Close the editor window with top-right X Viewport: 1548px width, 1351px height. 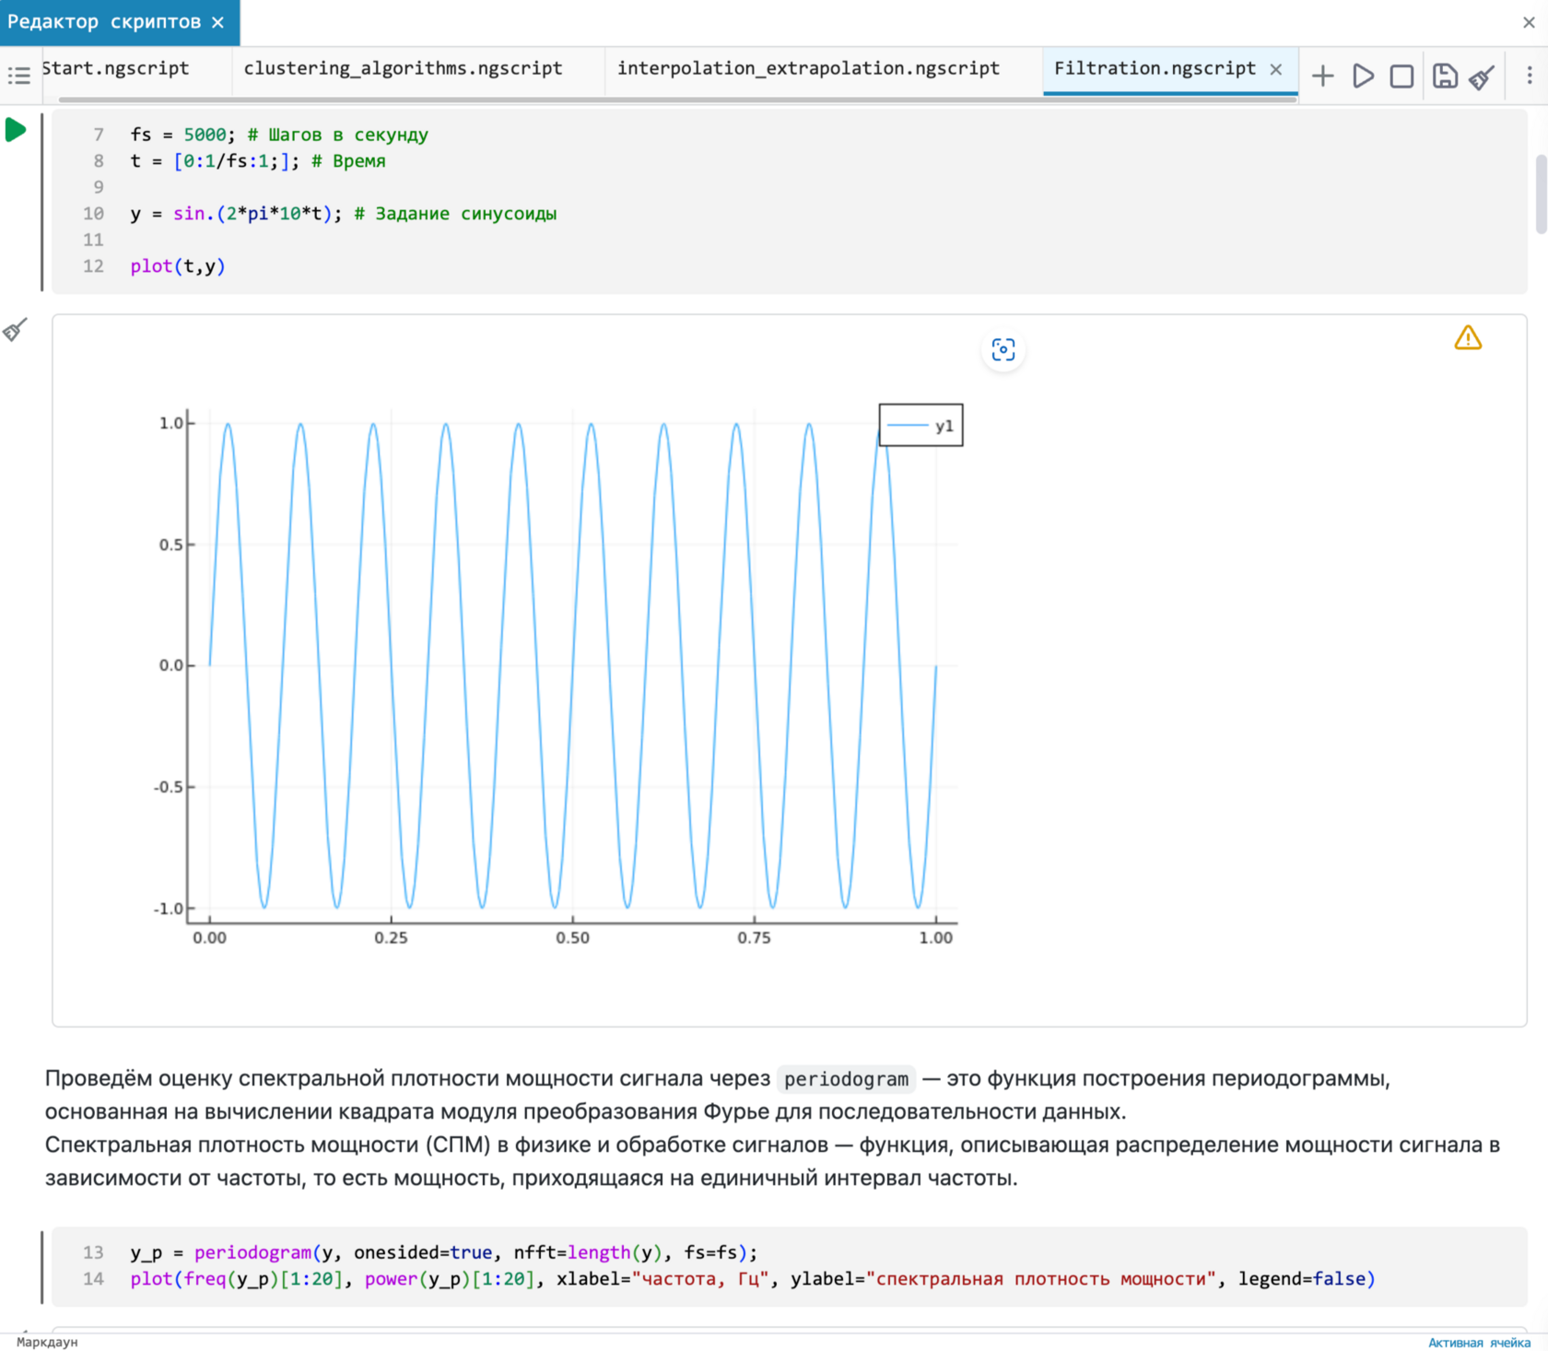pyautogui.click(x=1529, y=22)
